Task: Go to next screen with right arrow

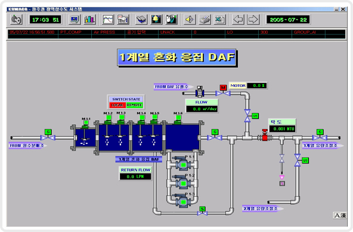Action: (253, 20)
